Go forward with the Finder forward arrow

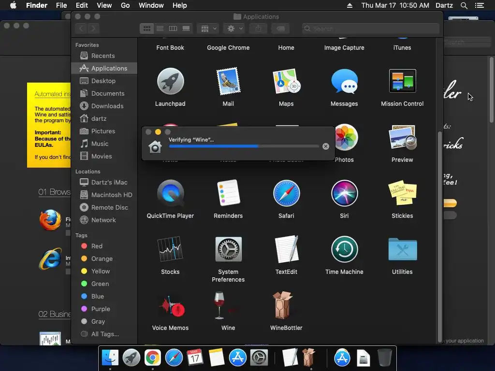click(x=93, y=29)
